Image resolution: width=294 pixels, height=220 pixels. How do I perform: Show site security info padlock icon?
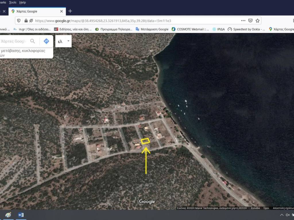[x=26, y=21]
